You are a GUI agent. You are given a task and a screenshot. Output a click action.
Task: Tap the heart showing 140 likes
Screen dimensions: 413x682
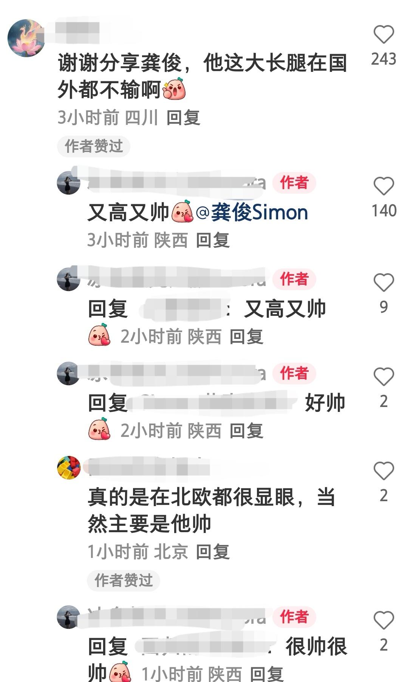pyautogui.click(x=384, y=186)
